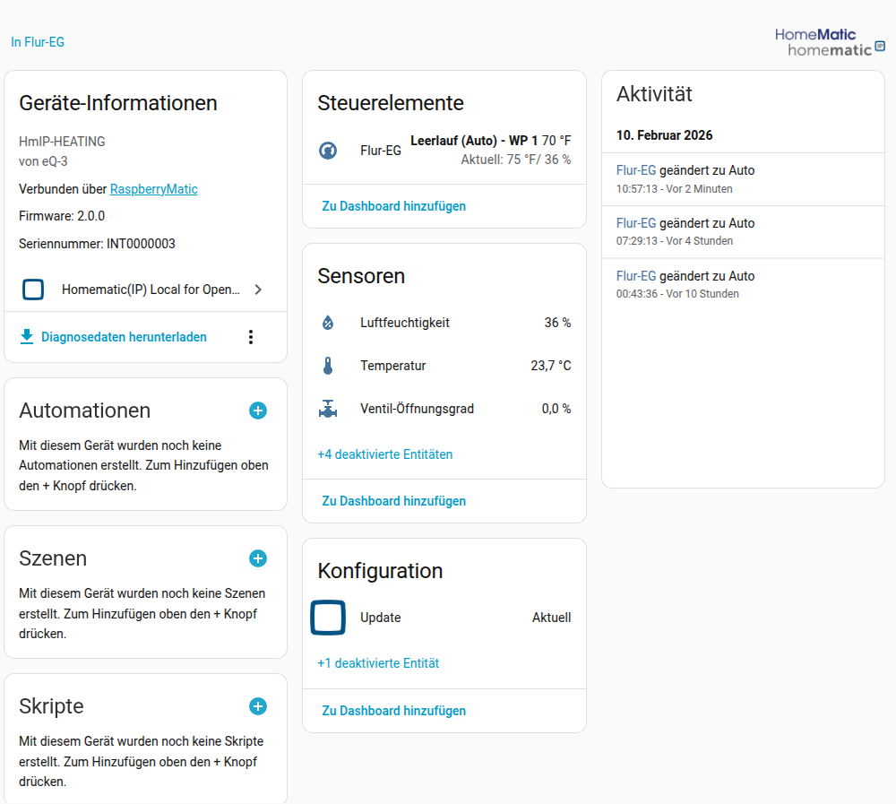Show the +1 deaktivierte Entität entry
The height and width of the screenshot is (804, 896).
point(378,663)
